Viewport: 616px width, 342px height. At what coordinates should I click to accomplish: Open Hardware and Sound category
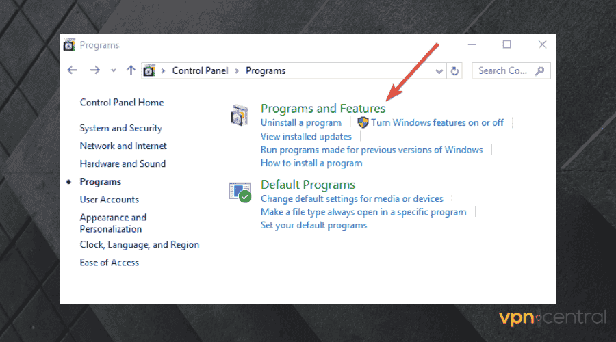(123, 163)
